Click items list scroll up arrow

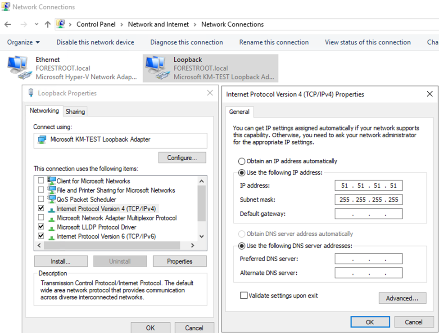click(202, 181)
